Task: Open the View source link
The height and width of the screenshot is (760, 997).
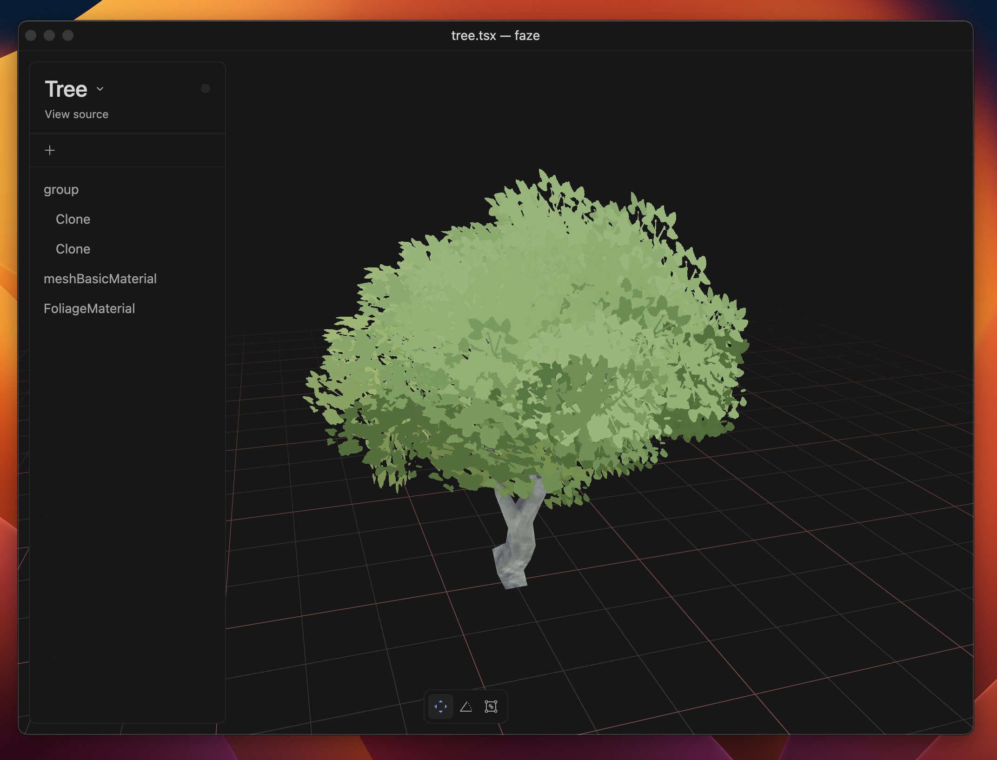Action: click(x=76, y=114)
